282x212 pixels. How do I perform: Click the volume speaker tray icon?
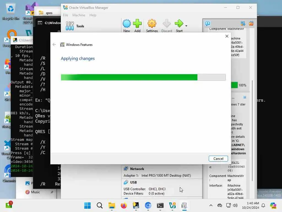(x=235, y=205)
